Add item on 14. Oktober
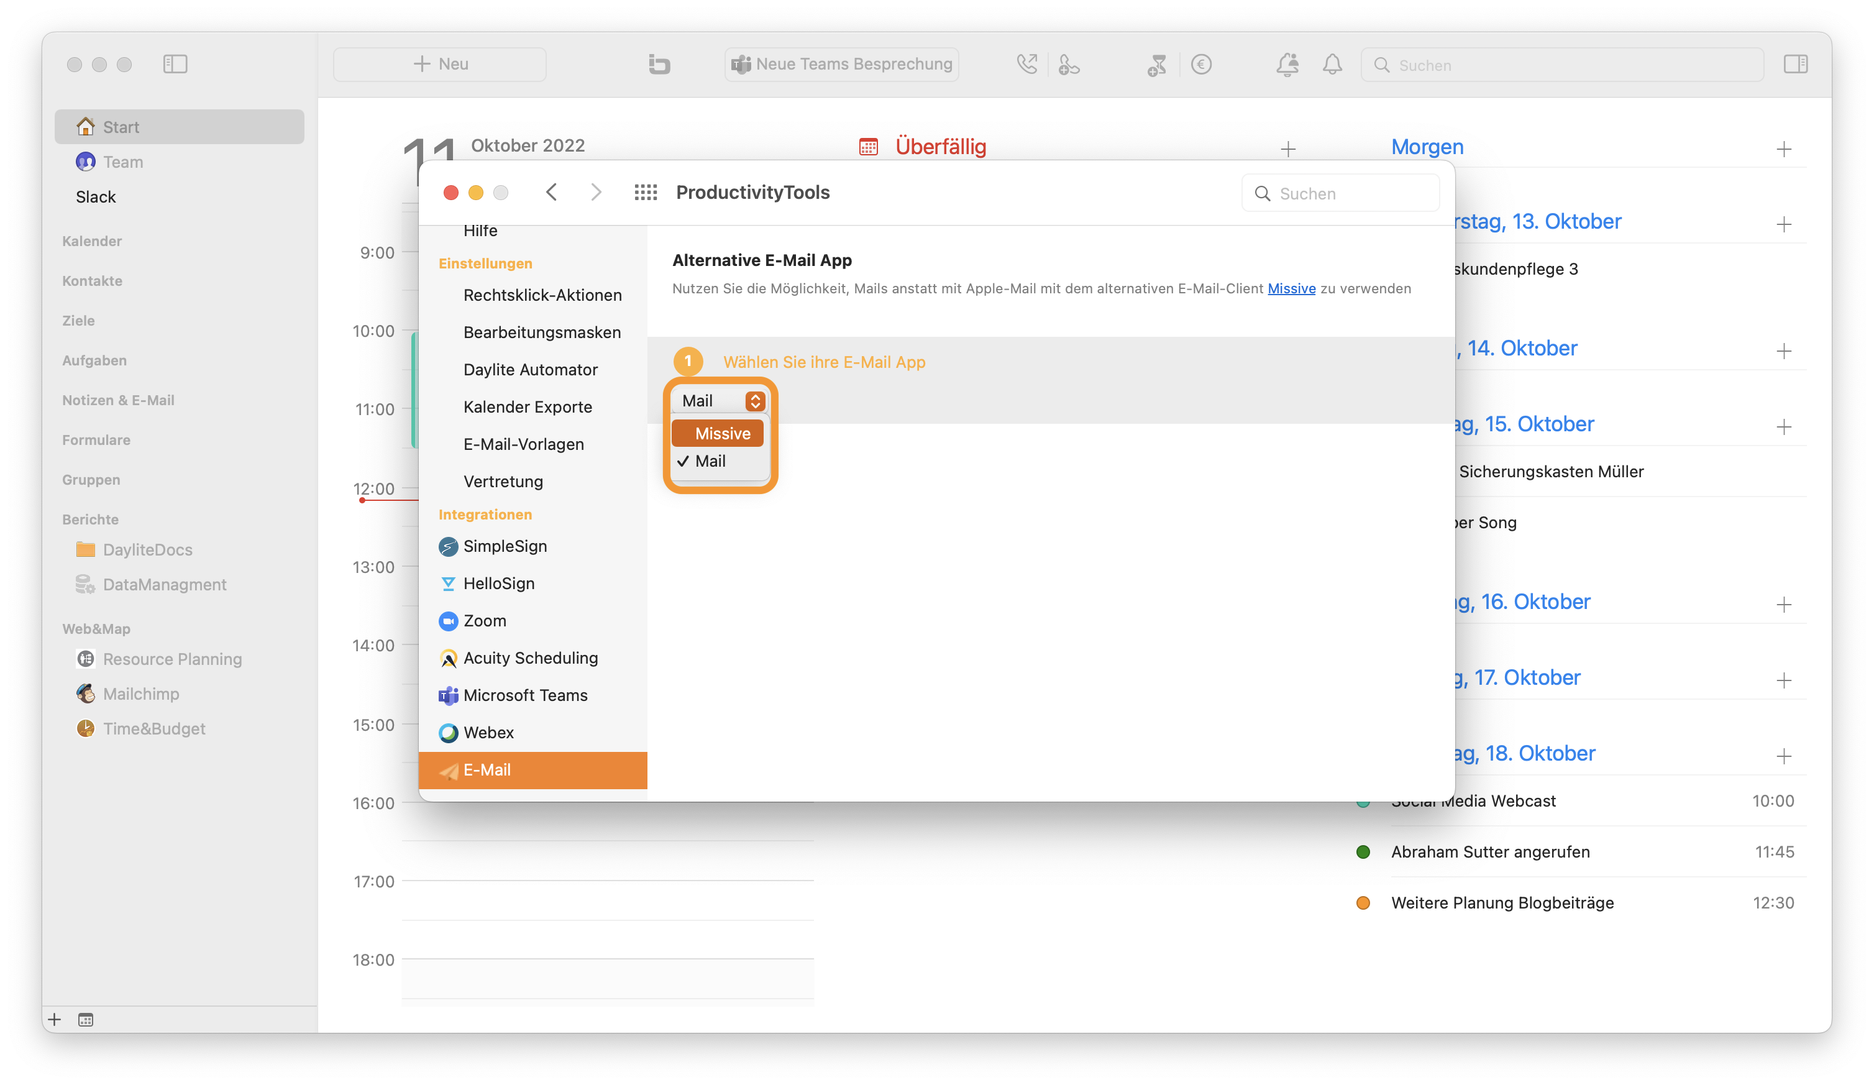This screenshot has width=1874, height=1085. coord(1783,350)
